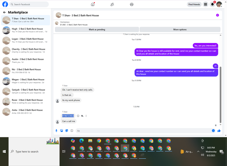The width and height of the screenshot is (227, 166).
Task: Click the Aa message input field
Action: (x=144, y=131)
